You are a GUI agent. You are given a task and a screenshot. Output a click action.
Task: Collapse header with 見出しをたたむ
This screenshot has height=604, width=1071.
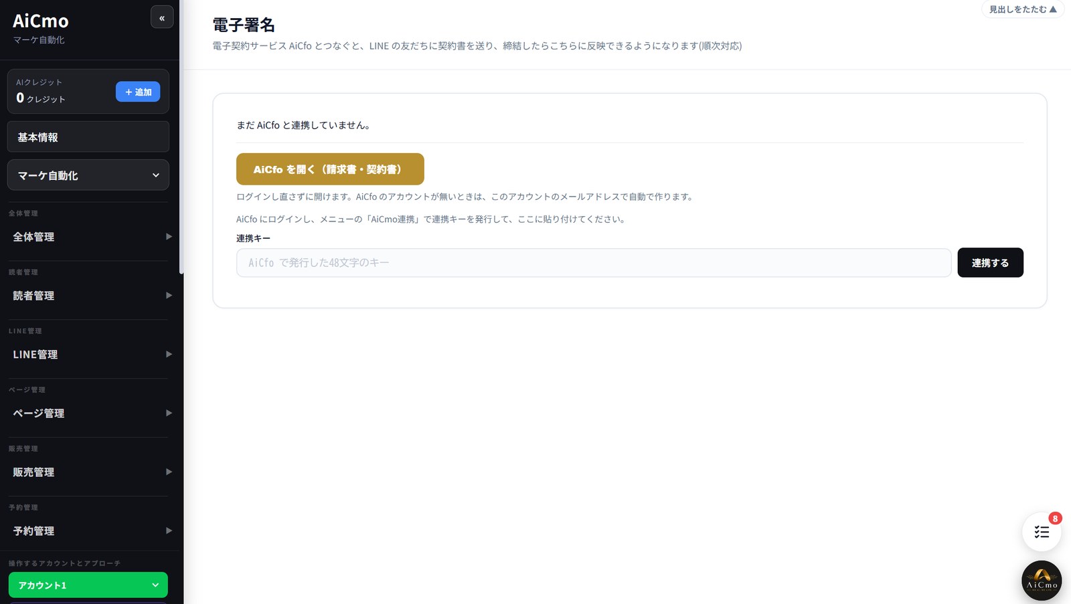point(1023,9)
